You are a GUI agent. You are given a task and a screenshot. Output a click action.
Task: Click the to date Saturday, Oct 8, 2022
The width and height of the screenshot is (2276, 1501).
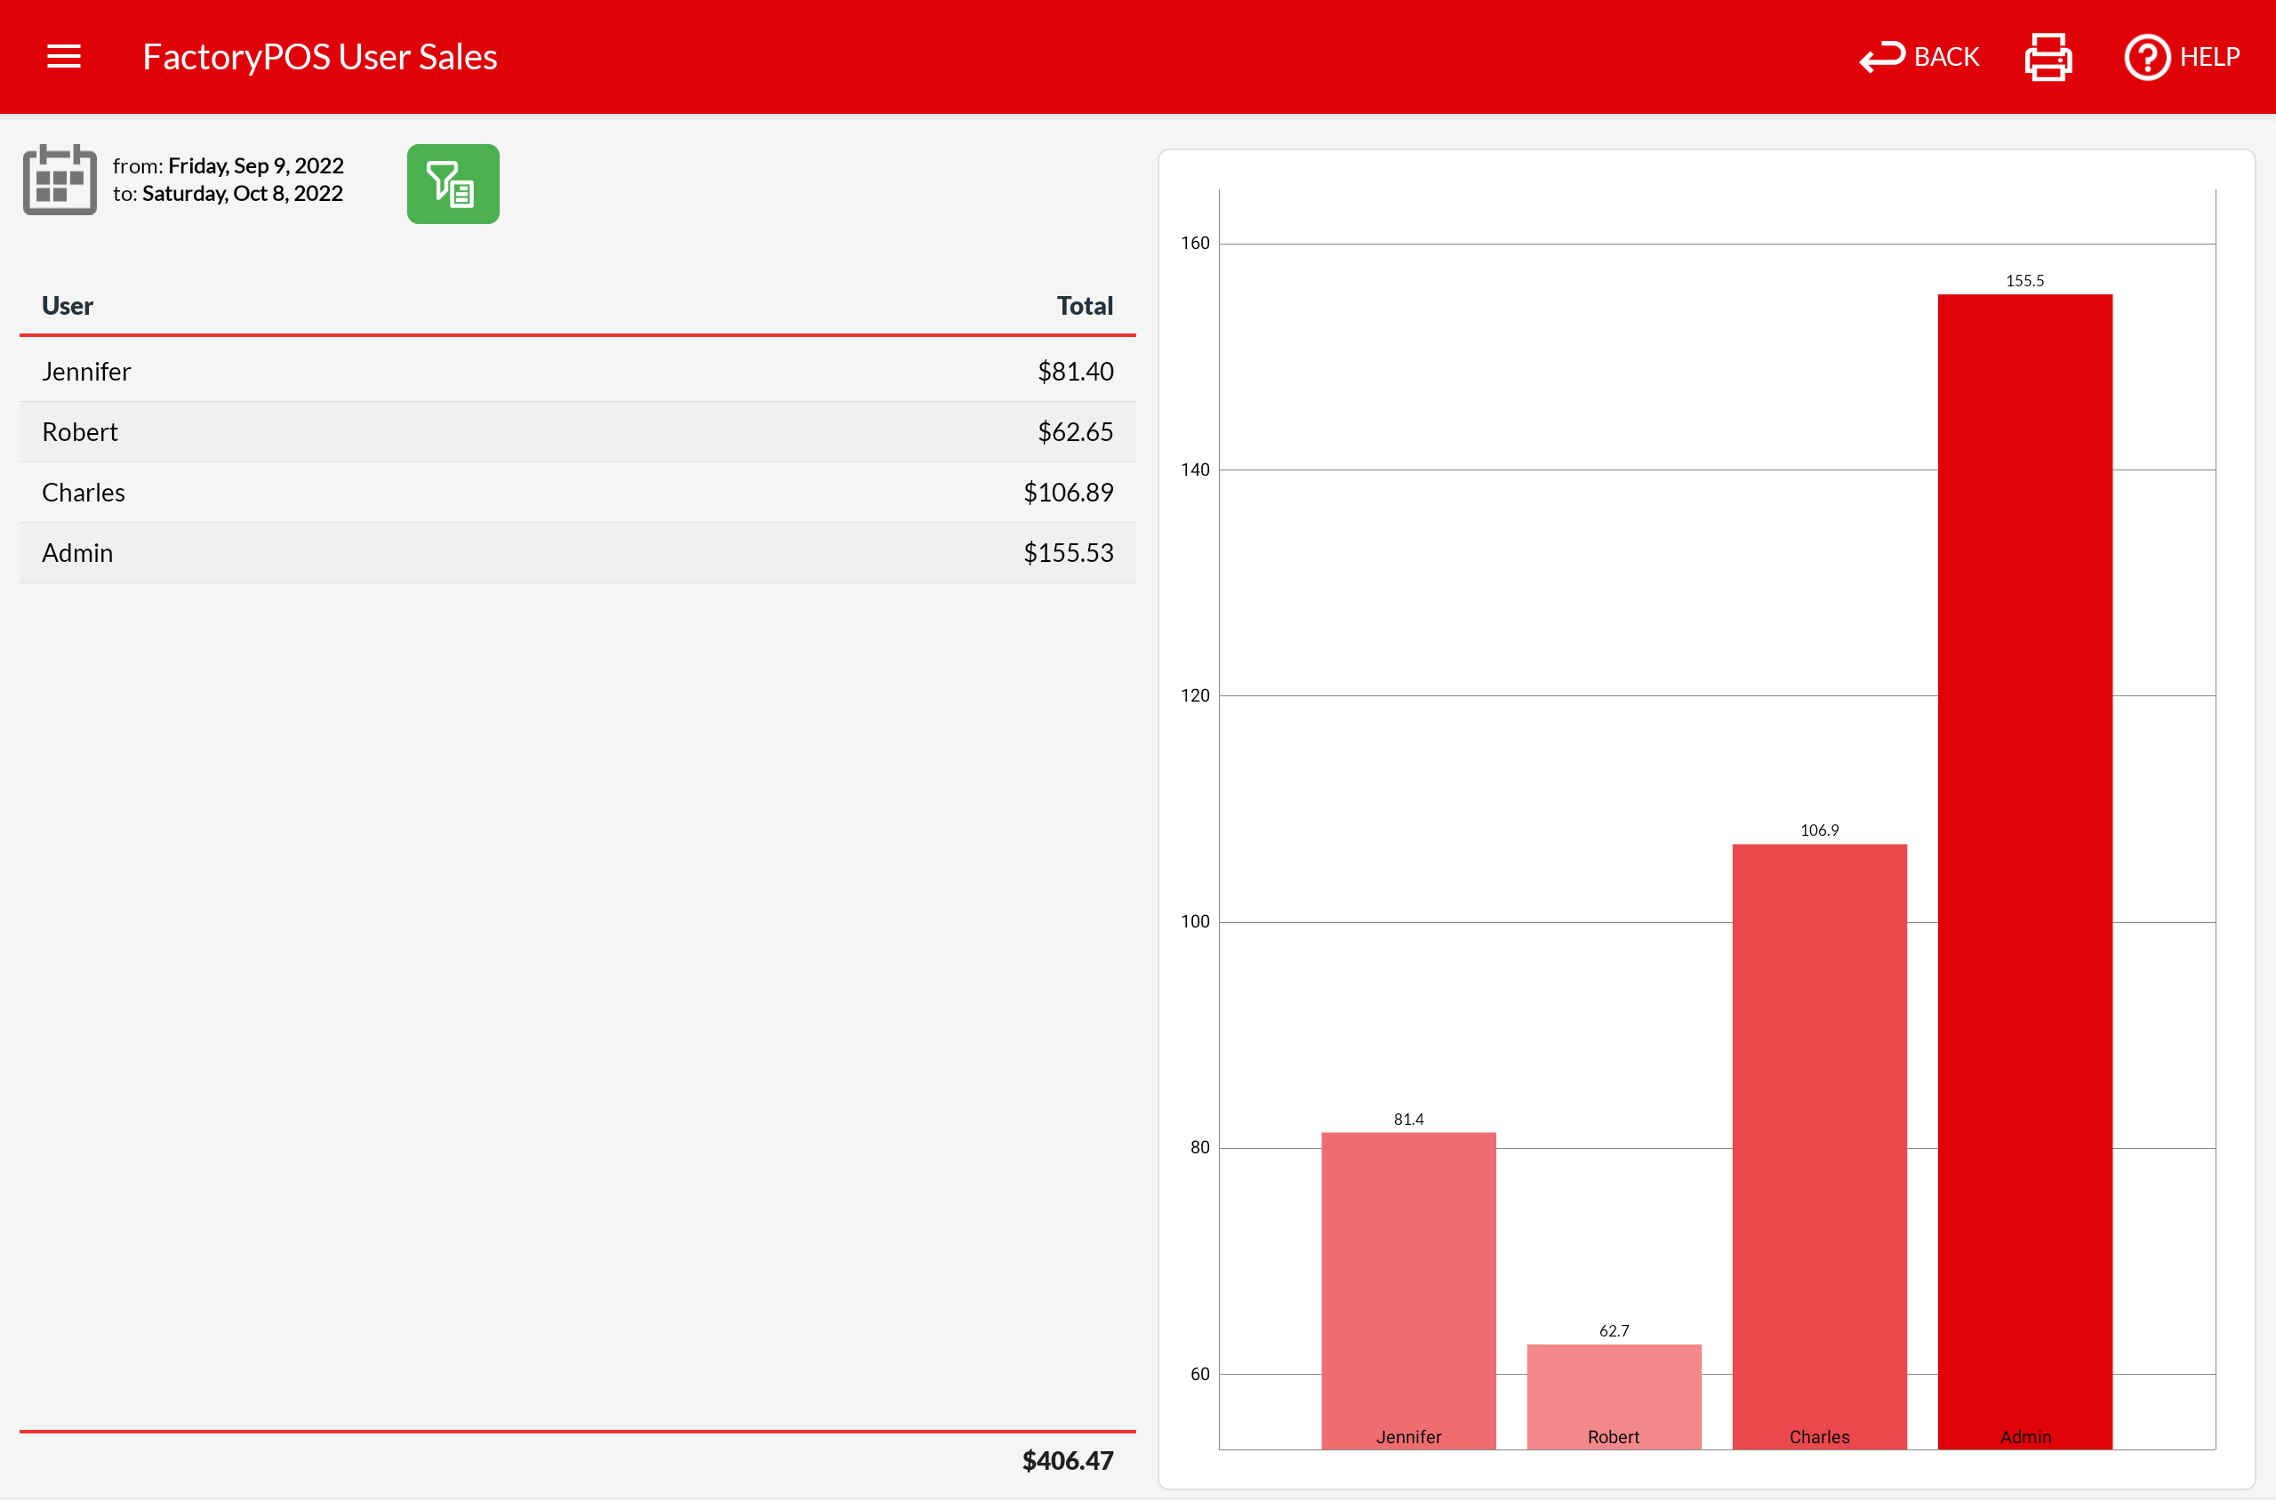pyautogui.click(x=241, y=193)
